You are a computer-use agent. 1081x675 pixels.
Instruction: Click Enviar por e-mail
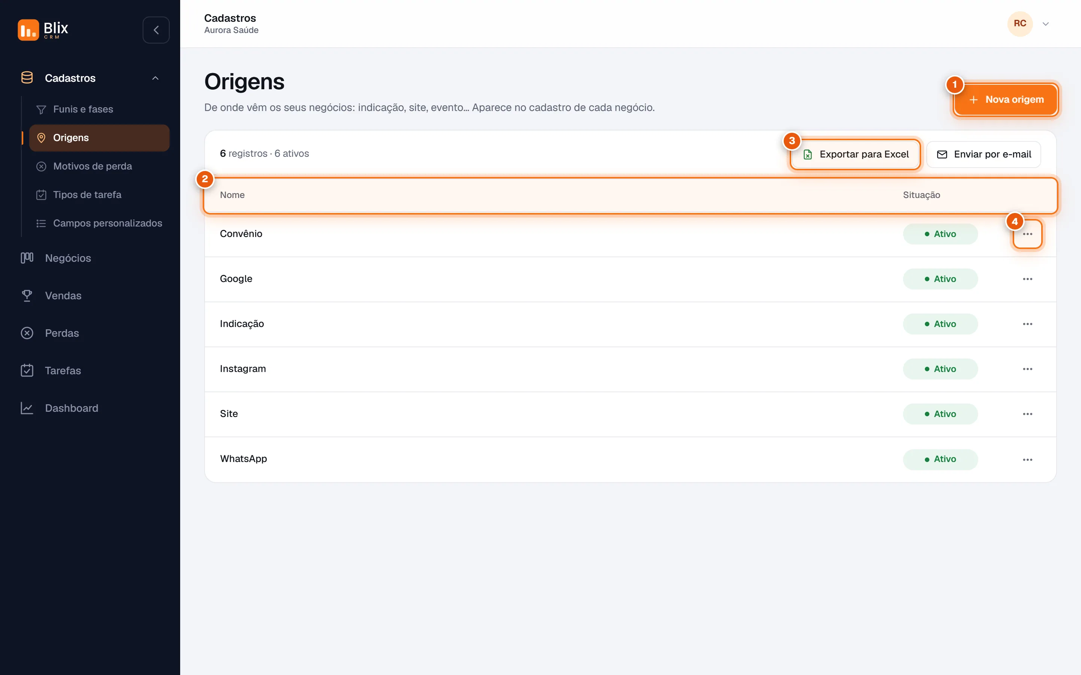(984, 154)
